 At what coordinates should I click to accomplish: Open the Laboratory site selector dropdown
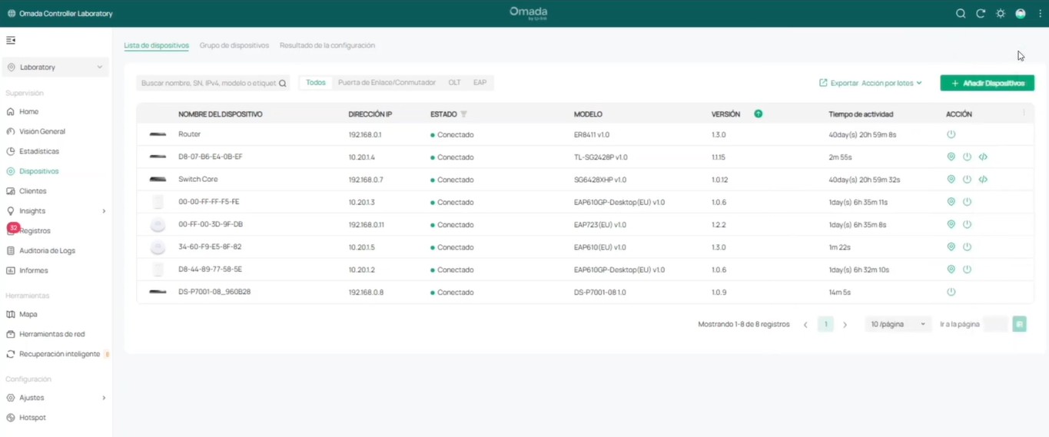(x=55, y=67)
